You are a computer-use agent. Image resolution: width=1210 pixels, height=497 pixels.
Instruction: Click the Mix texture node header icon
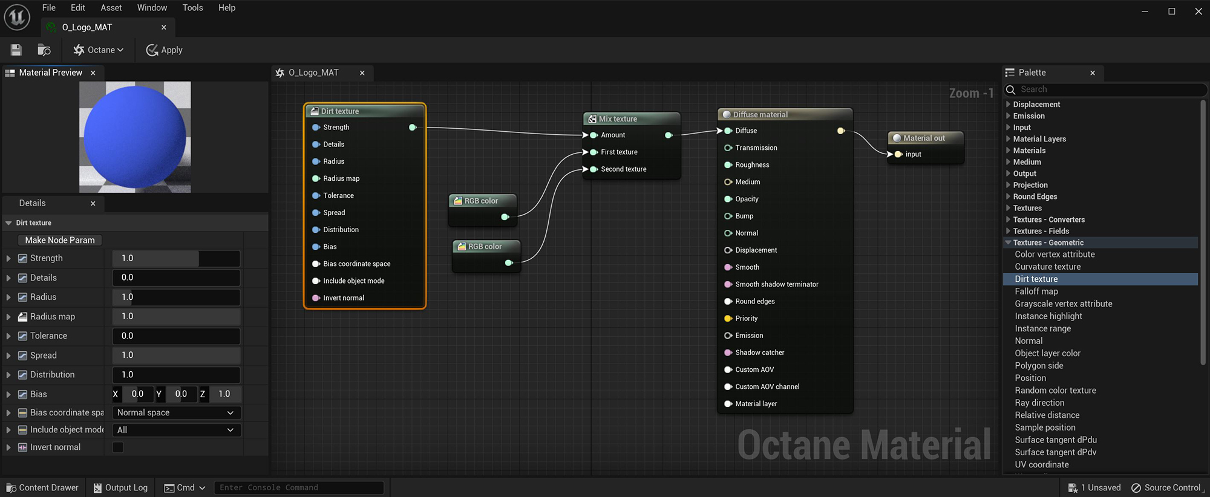click(x=592, y=119)
